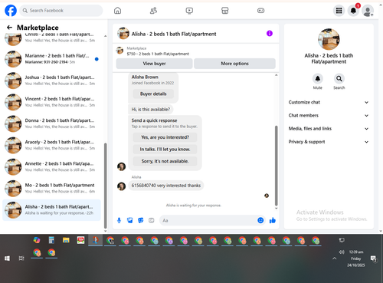Expand the Chat members section
This screenshot has width=383, height=283.
329,116
